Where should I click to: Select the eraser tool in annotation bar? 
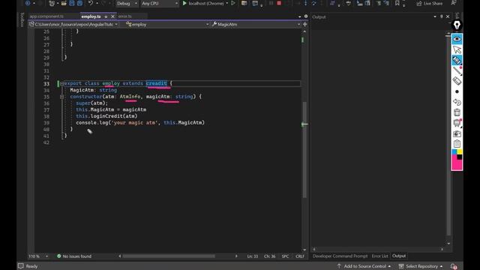457,81
